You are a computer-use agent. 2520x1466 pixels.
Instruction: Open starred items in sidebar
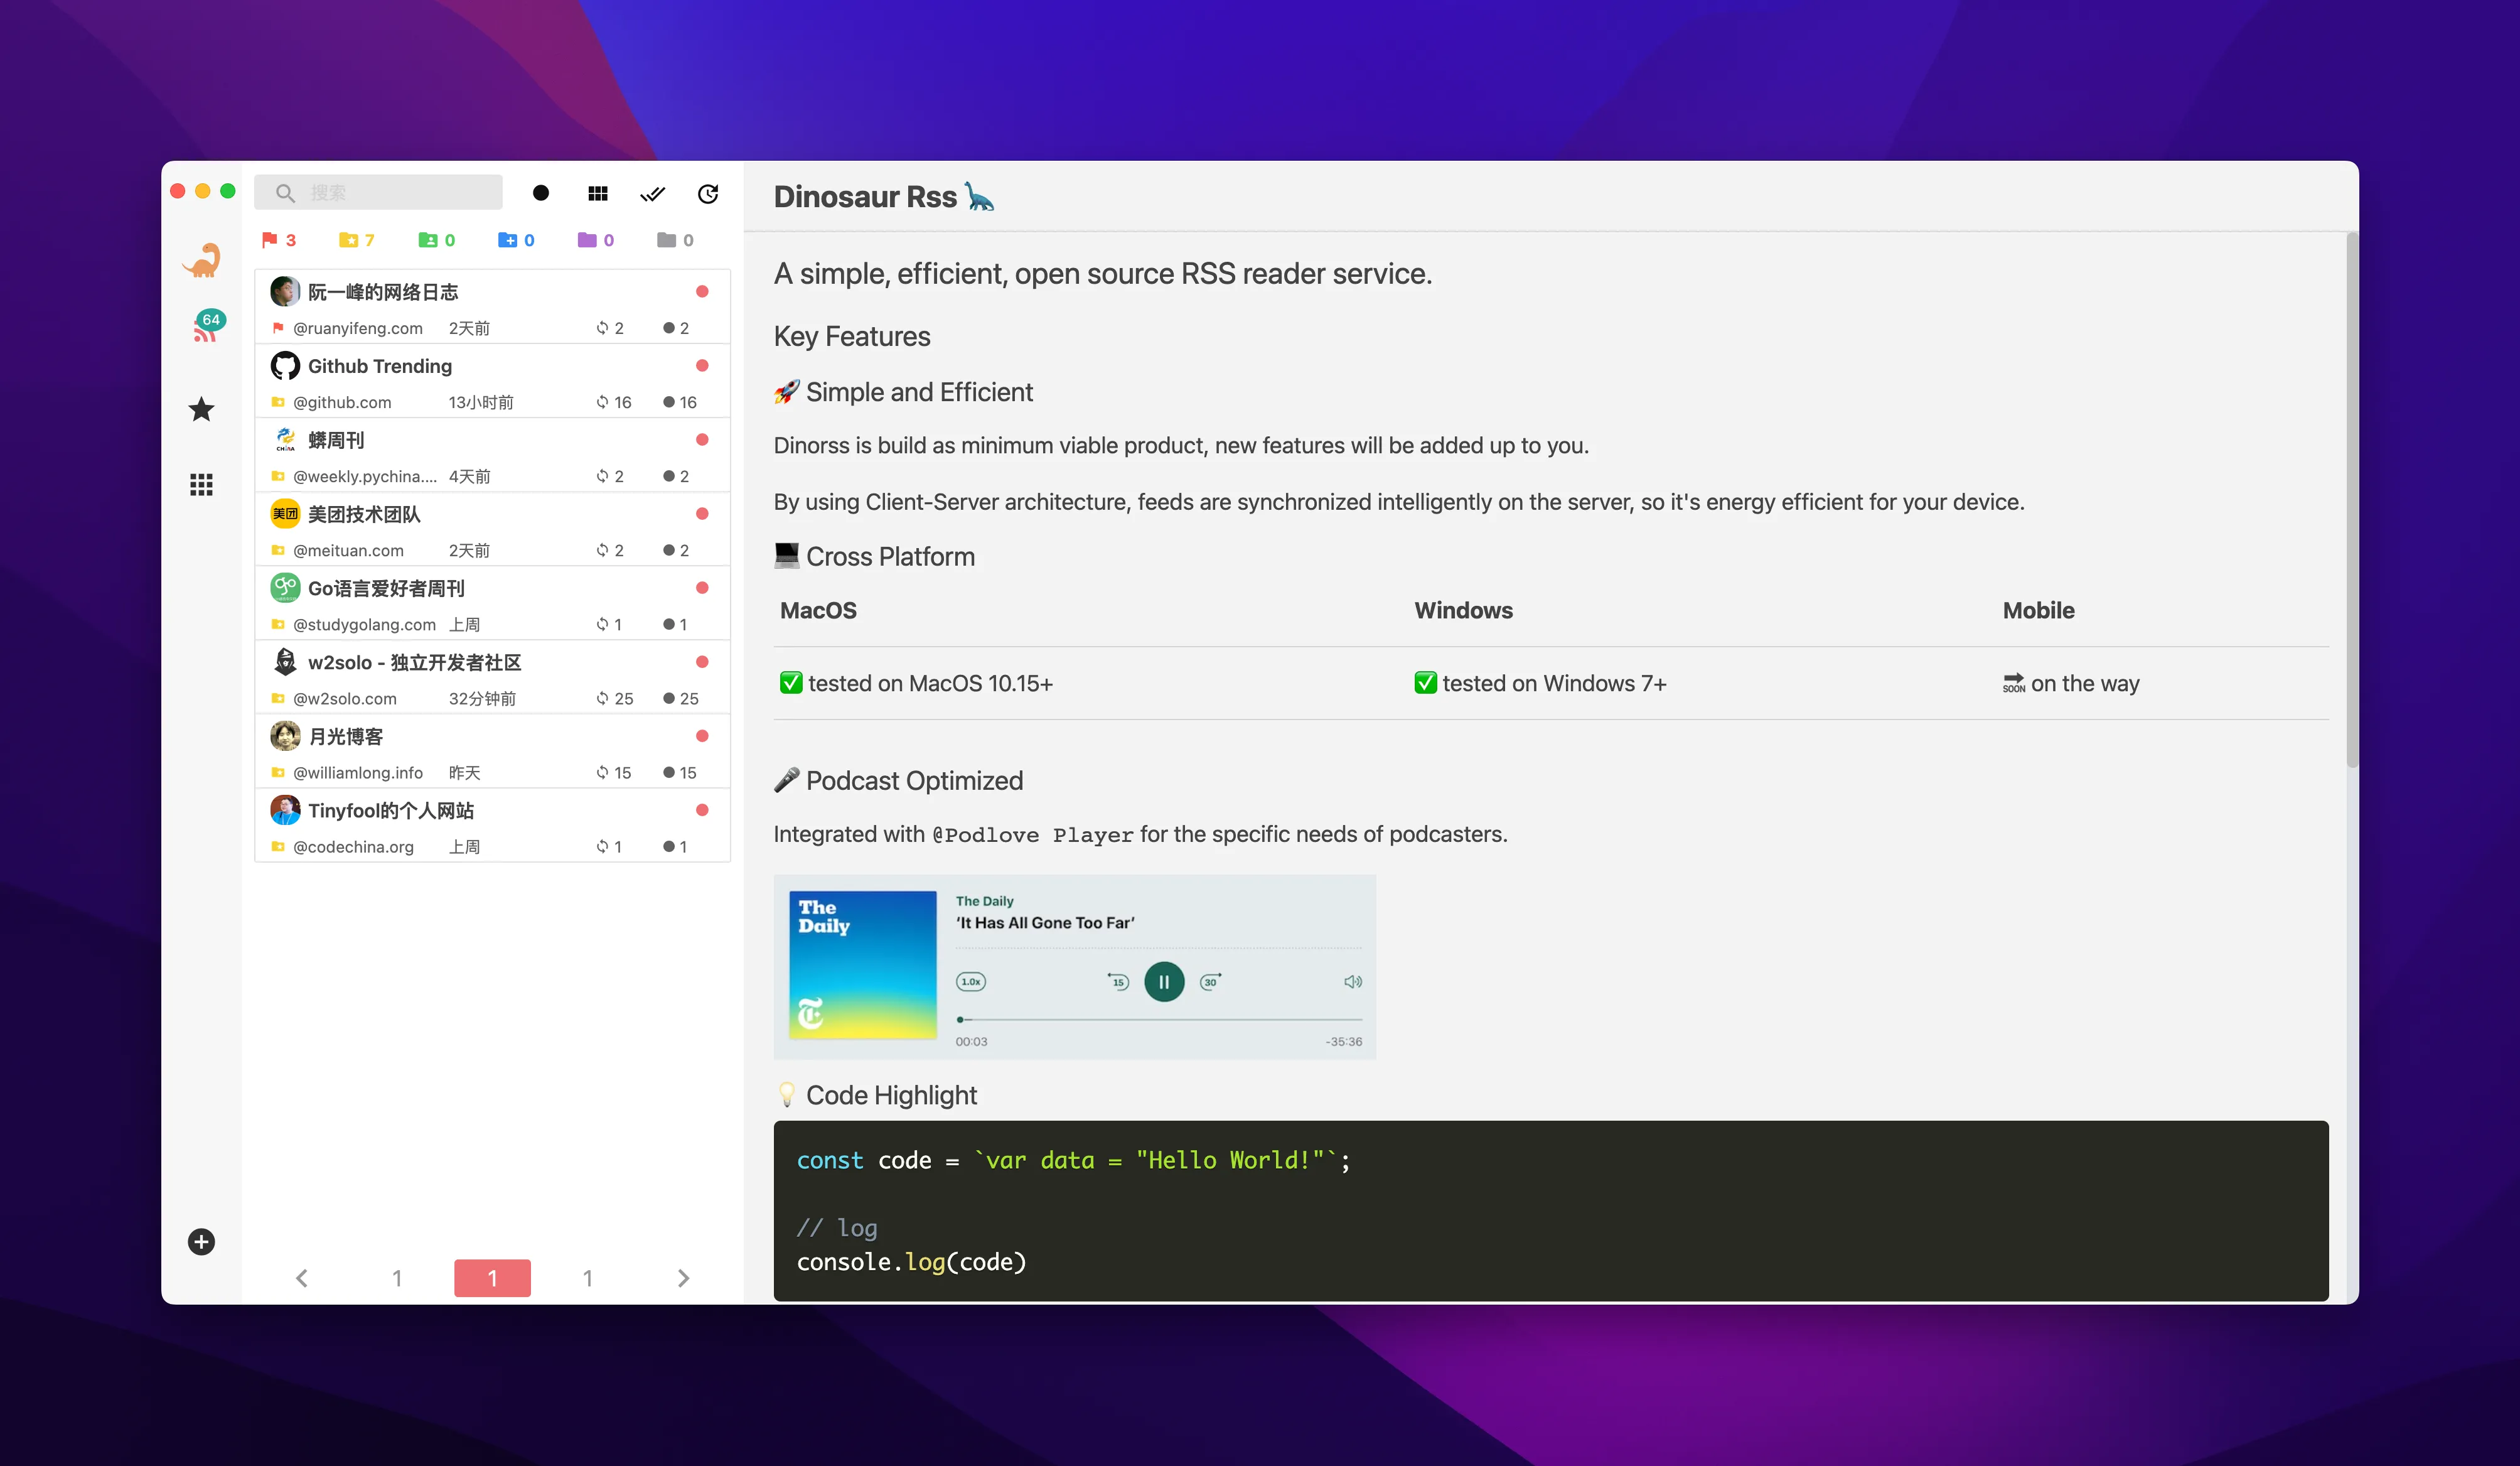(x=202, y=409)
